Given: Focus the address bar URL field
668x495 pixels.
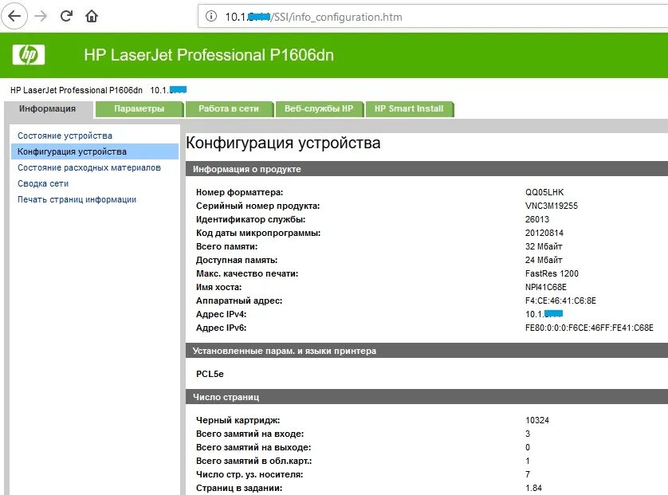Looking at the screenshot, I should [x=433, y=17].
